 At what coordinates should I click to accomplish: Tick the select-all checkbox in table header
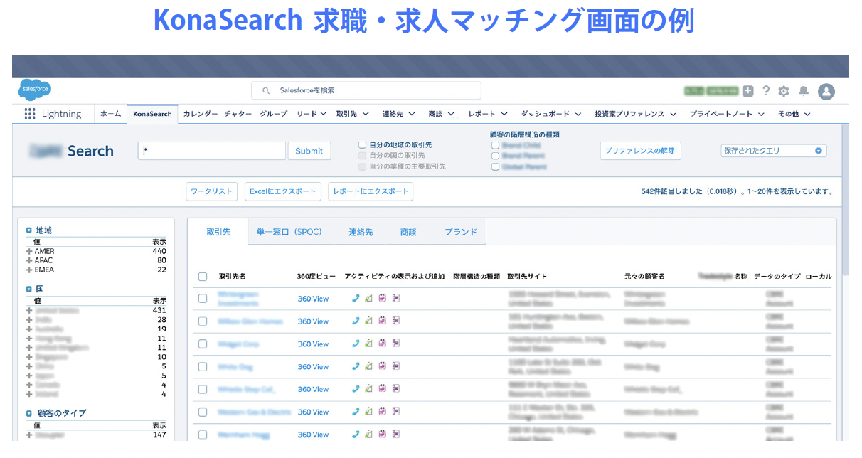pos(203,277)
